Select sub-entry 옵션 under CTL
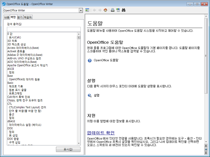The image size is (210, 157). (11, 114)
